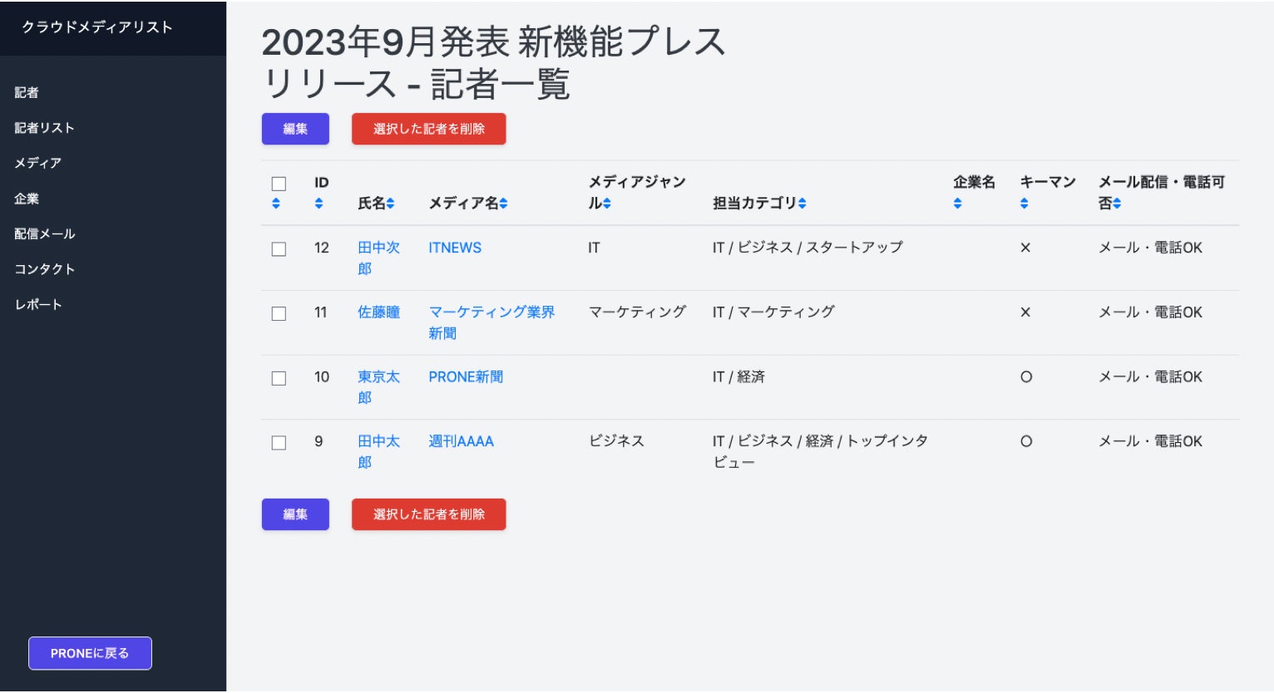Check the box for row ID 12
Image resolution: width=1274 pixels, height=693 pixels.
click(x=279, y=249)
